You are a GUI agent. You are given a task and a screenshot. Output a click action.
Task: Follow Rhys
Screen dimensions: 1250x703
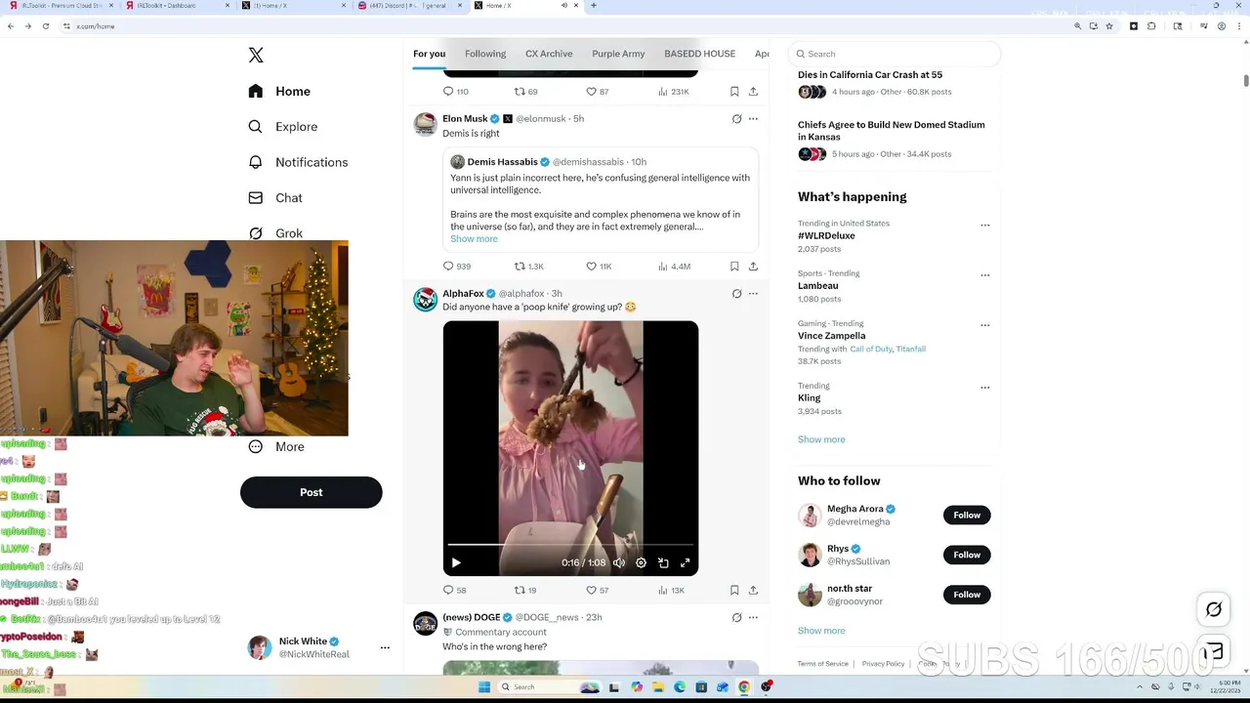(967, 555)
